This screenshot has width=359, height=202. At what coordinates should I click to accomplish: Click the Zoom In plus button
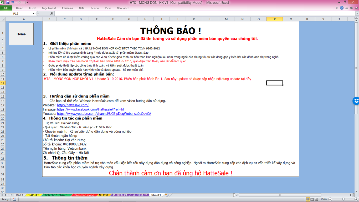[356, 199]
